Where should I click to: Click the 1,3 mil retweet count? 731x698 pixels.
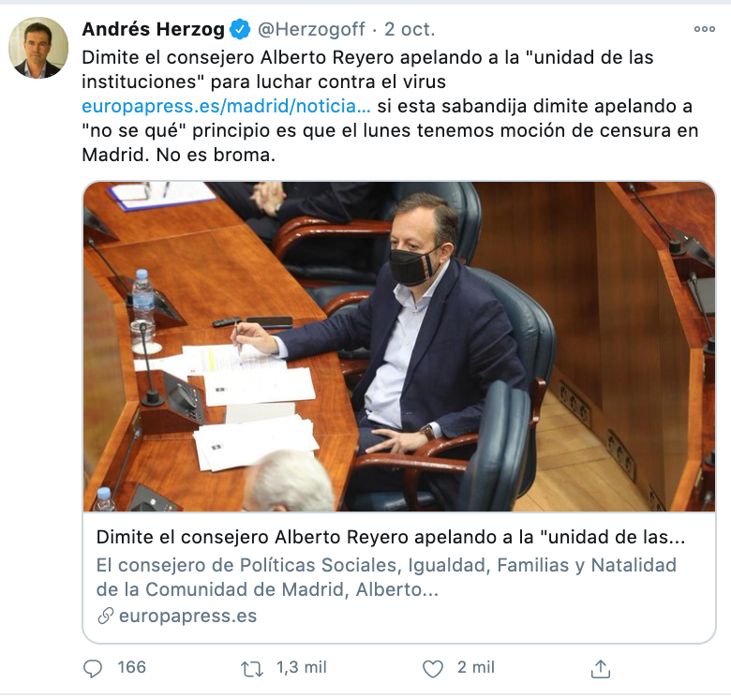click(x=302, y=667)
